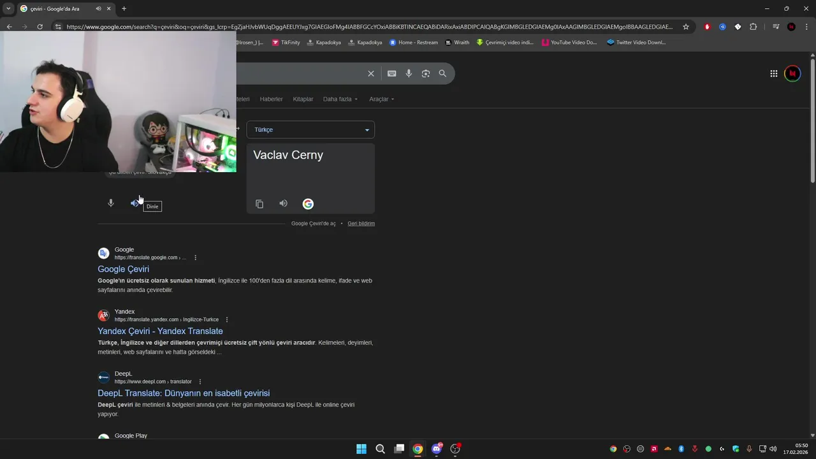816x459 pixels.
Task: Click the site information icon in the address bar
Action: [x=58, y=27]
